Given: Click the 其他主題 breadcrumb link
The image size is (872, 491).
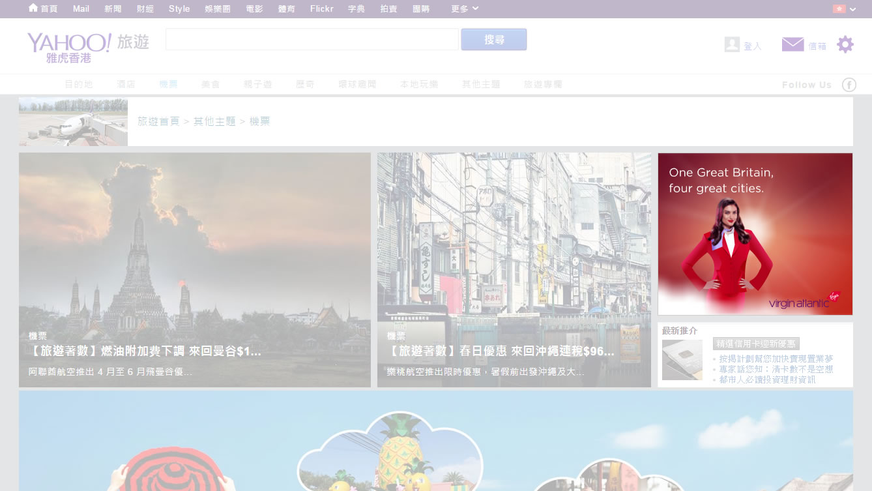Looking at the screenshot, I should (214, 121).
